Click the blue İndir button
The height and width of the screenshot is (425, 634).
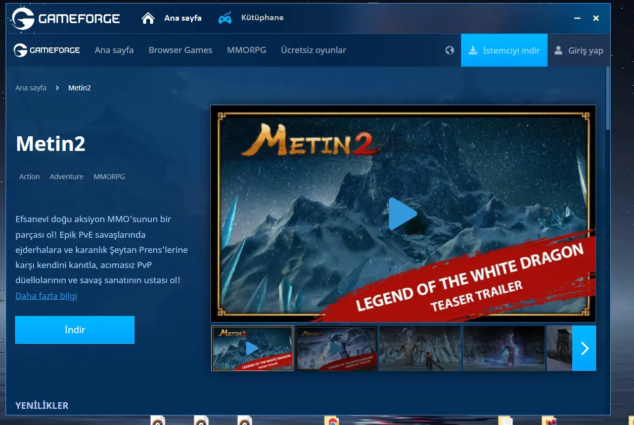pos(75,330)
